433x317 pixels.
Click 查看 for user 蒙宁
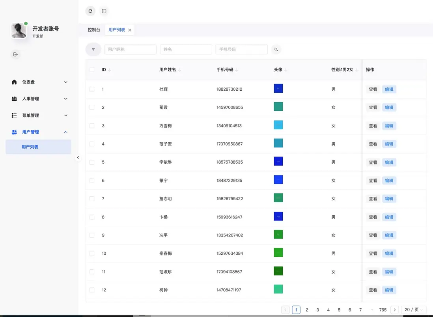pyautogui.click(x=373, y=181)
